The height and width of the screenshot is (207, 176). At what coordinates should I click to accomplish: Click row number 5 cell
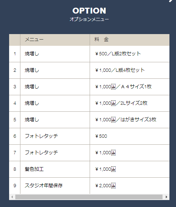[15, 120]
